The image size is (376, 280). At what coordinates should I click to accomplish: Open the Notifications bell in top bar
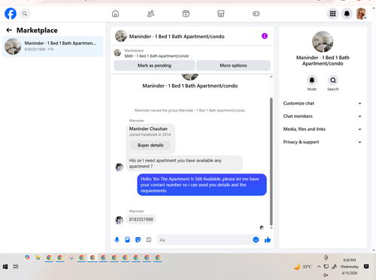[x=347, y=14]
